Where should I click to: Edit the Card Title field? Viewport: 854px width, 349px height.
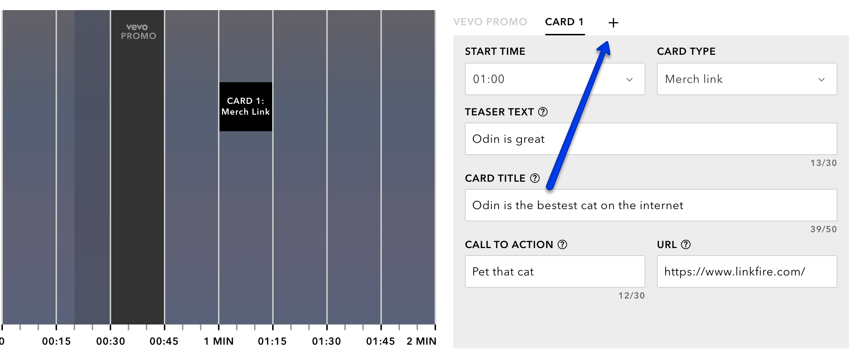[651, 205]
